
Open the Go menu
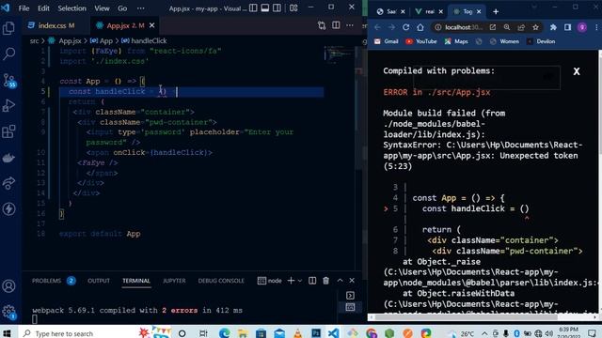coord(122,8)
